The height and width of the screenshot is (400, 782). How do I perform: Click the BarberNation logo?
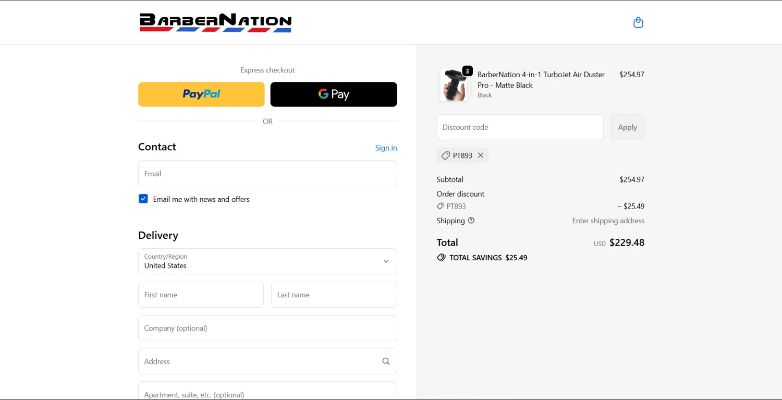[x=215, y=22]
